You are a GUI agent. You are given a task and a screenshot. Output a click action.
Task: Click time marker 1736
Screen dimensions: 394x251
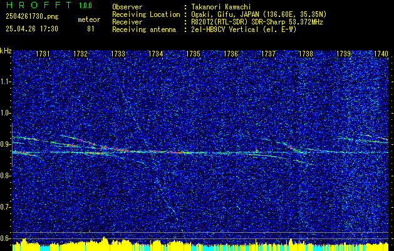click(x=231, y=54)
